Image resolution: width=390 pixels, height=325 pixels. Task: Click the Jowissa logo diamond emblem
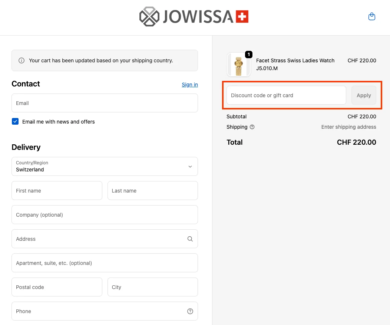(149, 16)
